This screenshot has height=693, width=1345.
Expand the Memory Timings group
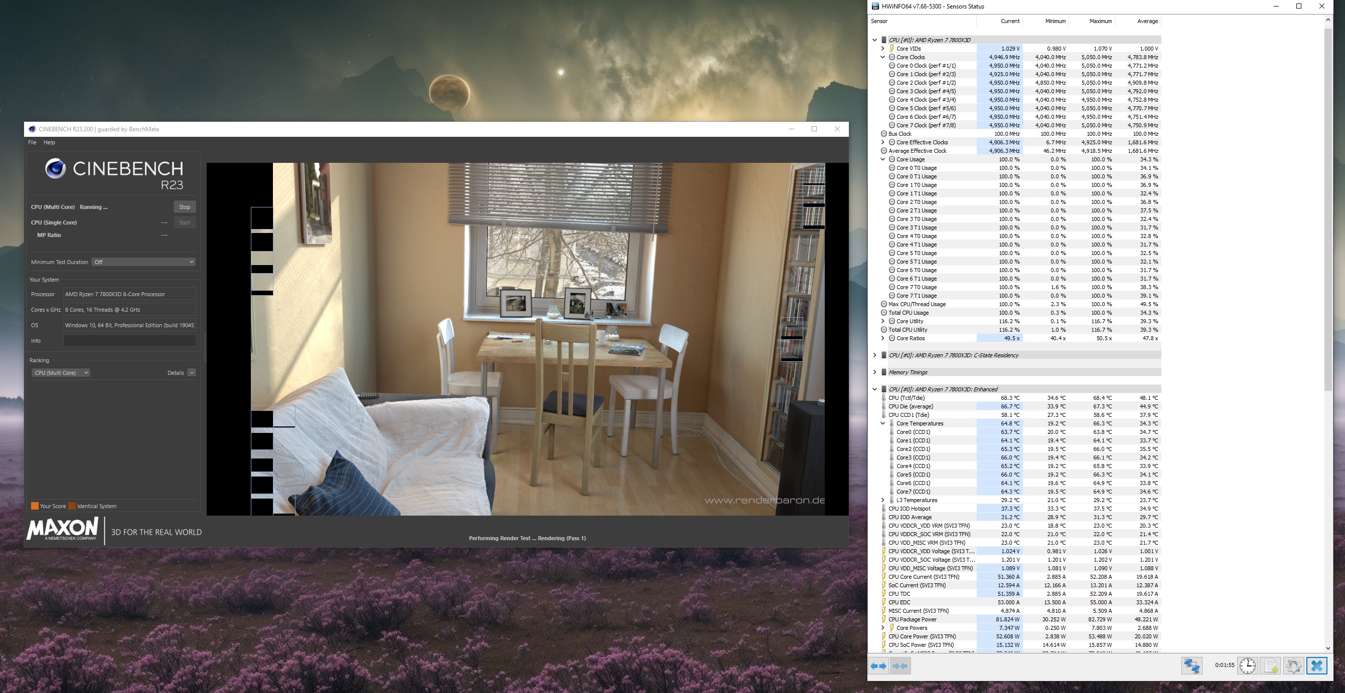pos(874,372)
